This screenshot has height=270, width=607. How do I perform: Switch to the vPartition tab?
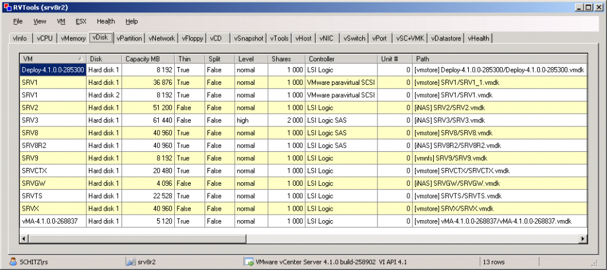coord(130,39)
